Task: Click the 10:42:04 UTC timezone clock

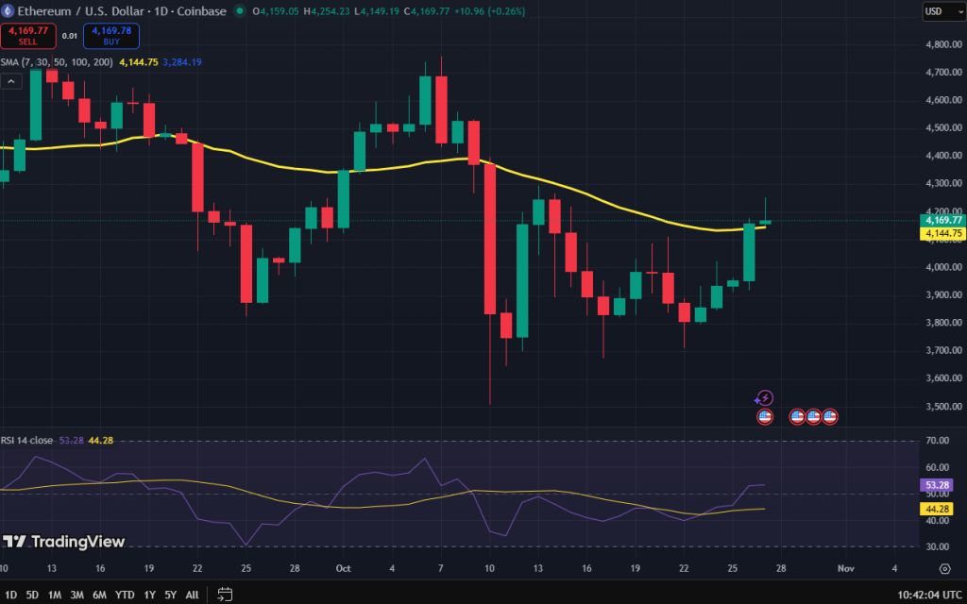Action: (x=929, y=595)
